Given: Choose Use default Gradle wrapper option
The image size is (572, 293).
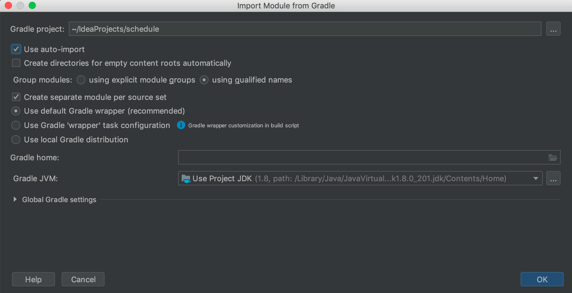Looking at the screenshot, I should (16, 111).
